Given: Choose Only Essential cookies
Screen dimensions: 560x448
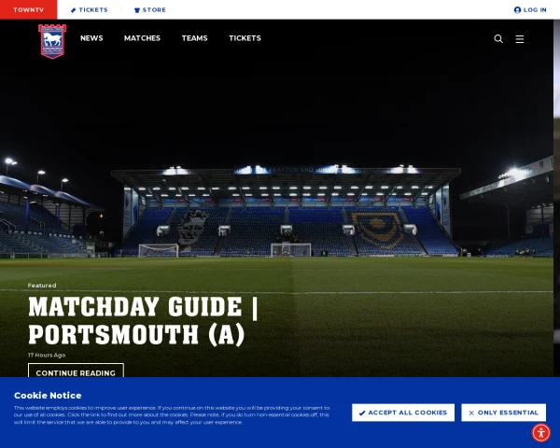Looking at the screenshot, I should tap(504, 413).
